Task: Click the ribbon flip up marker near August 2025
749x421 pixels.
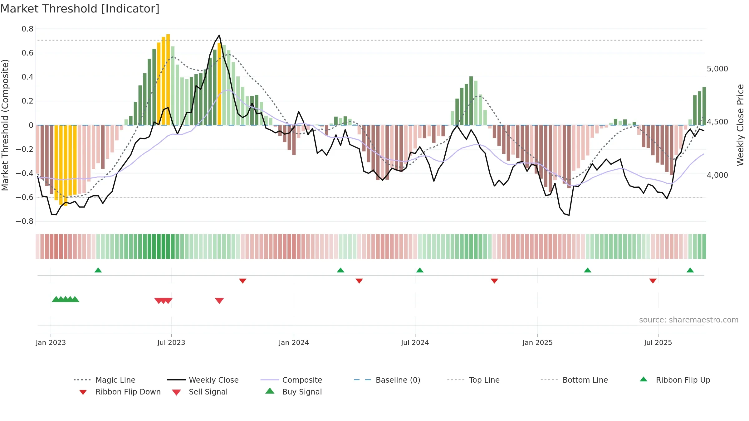Action: pyautogui.click(x=690, y=270)
